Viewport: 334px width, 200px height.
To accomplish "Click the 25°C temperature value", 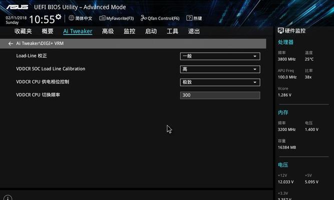I will (x=309, y=59).
